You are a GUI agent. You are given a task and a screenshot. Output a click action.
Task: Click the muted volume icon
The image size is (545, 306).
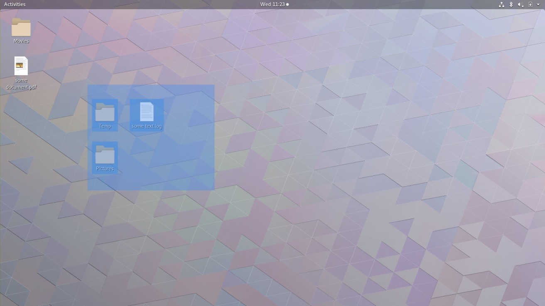point(520,5)
